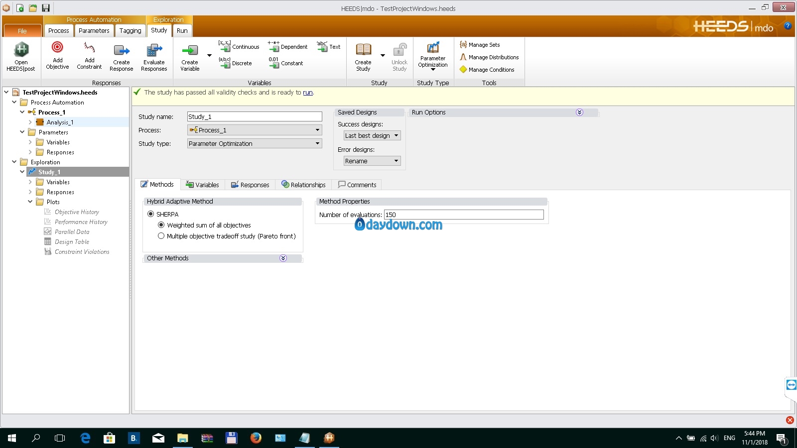Switch to the Run ribbon tab
The width and height of the screenshot is (797, 448).
(182, 30)
